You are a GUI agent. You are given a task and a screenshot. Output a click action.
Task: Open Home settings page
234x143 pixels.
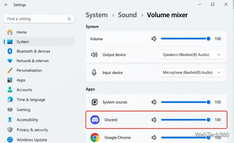(x=39, y=32)
